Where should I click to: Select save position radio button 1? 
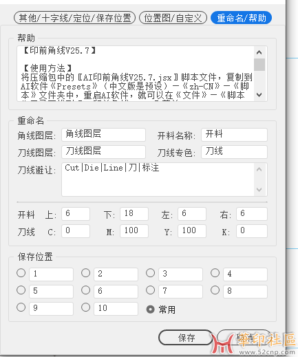(21, 273)
